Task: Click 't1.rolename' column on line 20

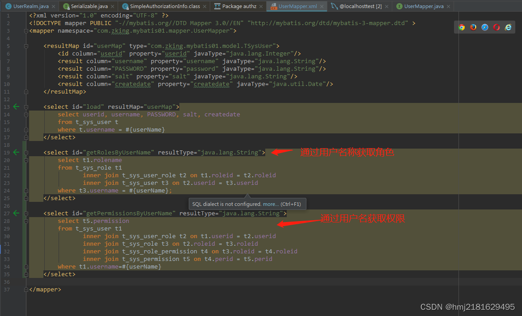Action: pos(102,160)
